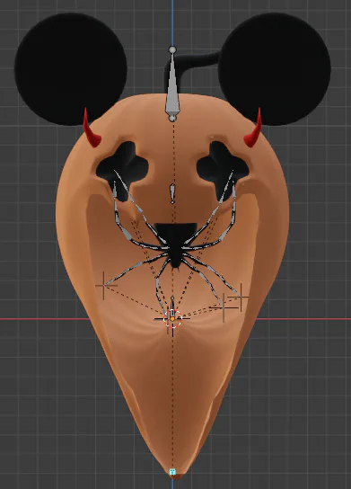Select the right black round ear
This screenshot has width=351, height=489.
(275, 69)
